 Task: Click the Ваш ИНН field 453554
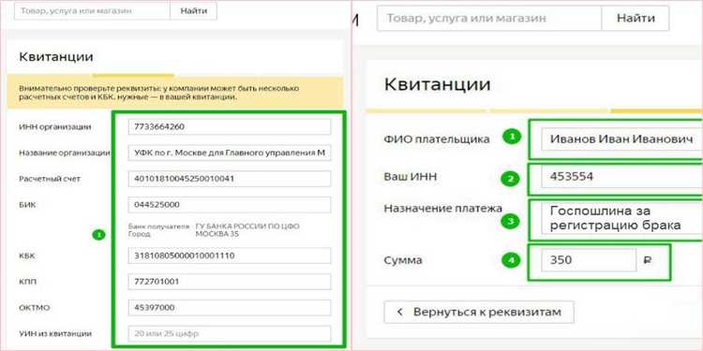[x=621, y=177]
